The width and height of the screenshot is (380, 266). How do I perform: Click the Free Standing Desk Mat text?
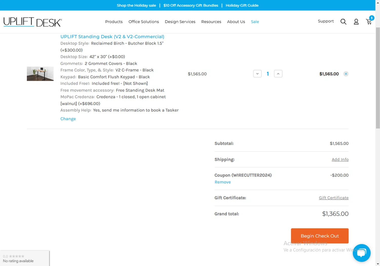pyautogui.click(x=140, y=90)
